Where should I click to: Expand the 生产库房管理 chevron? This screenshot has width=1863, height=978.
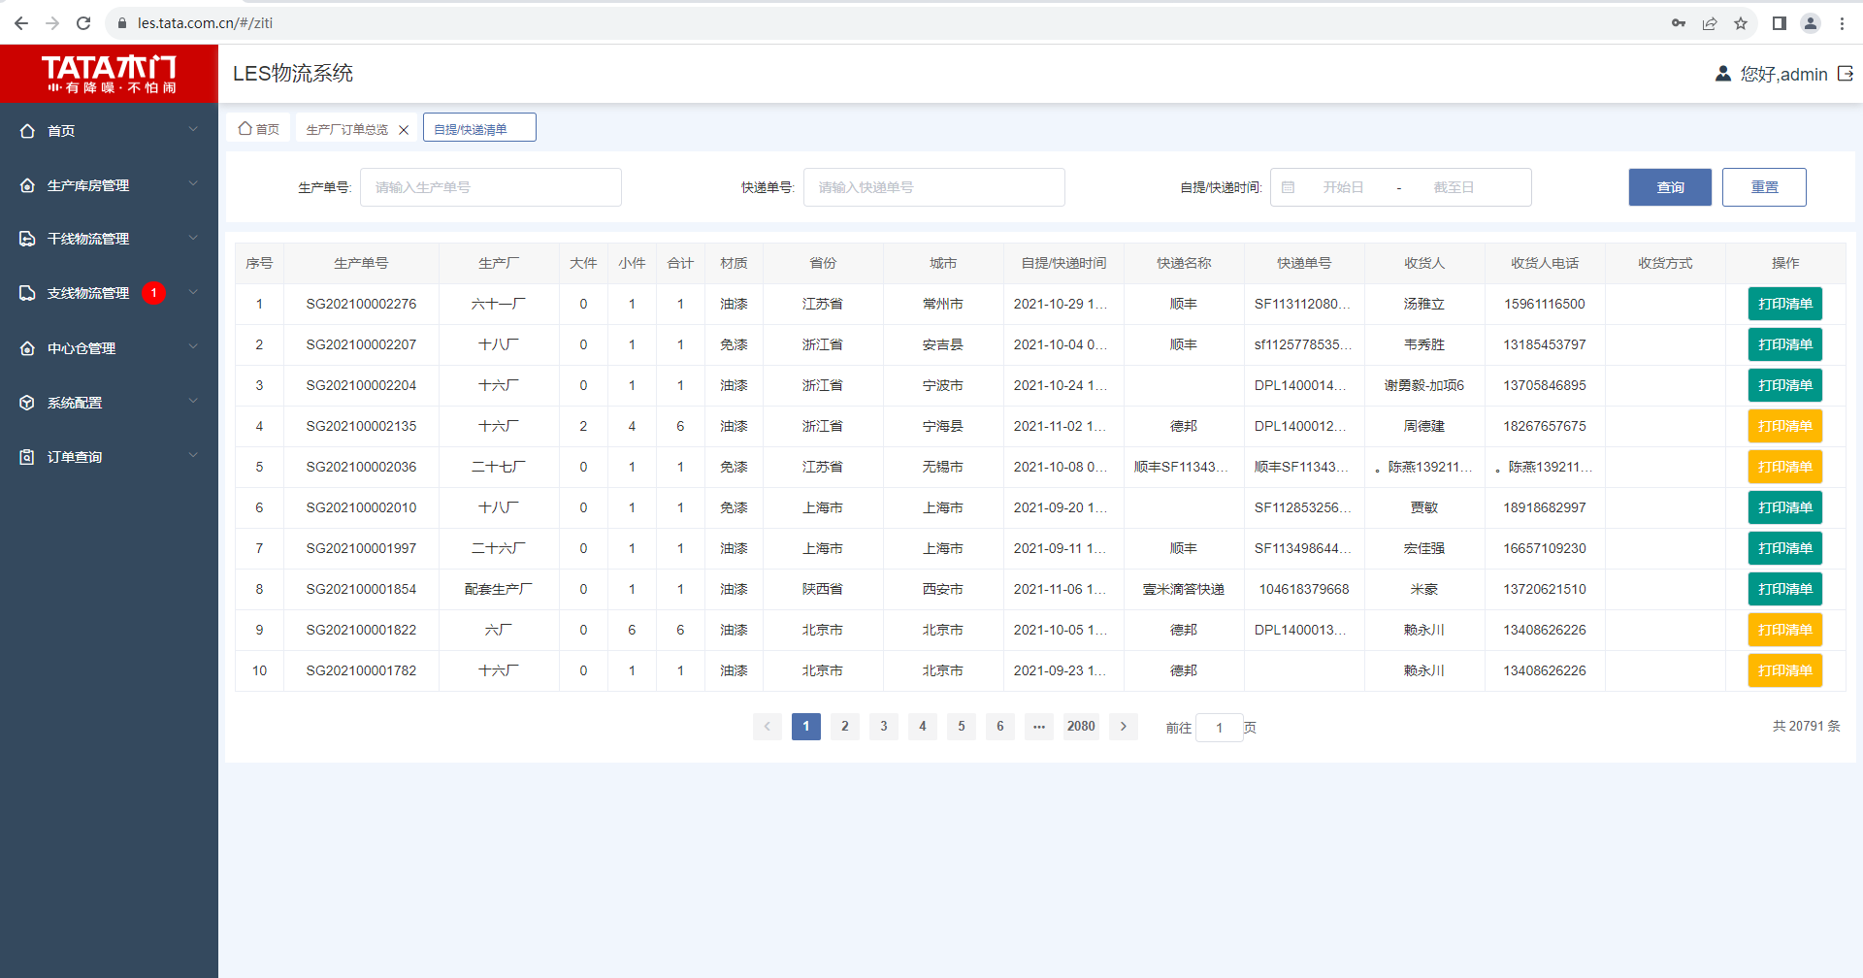(193, 183)
